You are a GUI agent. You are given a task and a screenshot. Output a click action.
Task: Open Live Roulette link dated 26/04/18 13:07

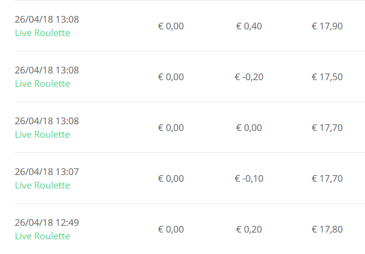coord(42,185)
